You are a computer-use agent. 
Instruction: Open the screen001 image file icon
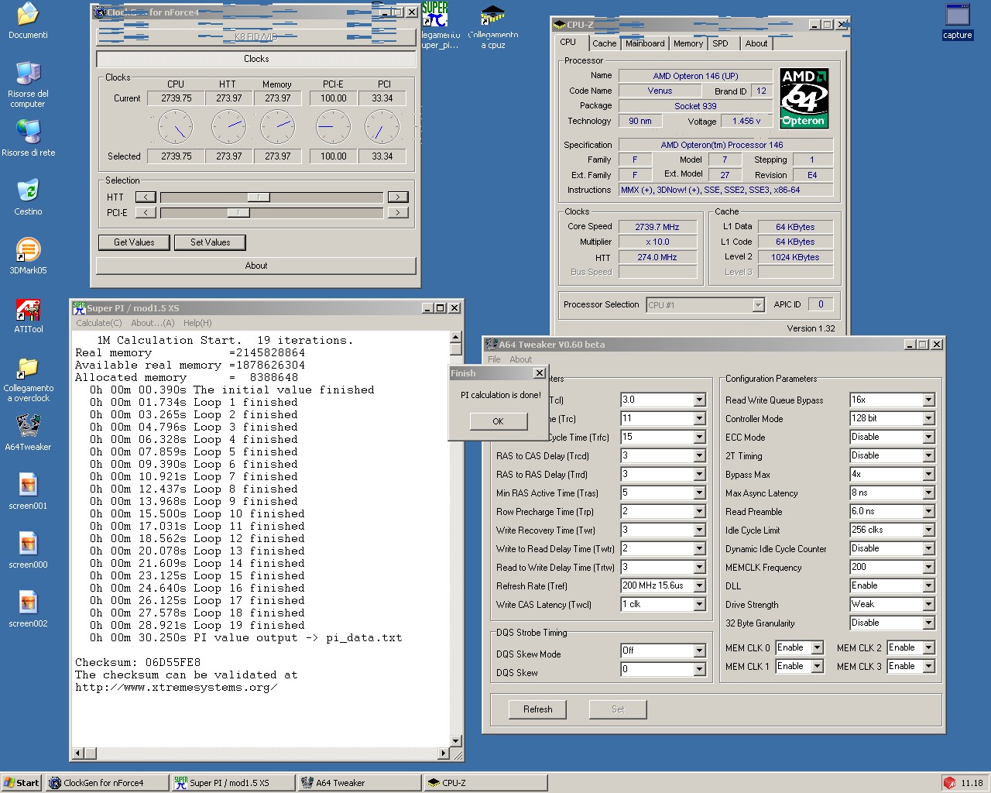click(28, 492)
